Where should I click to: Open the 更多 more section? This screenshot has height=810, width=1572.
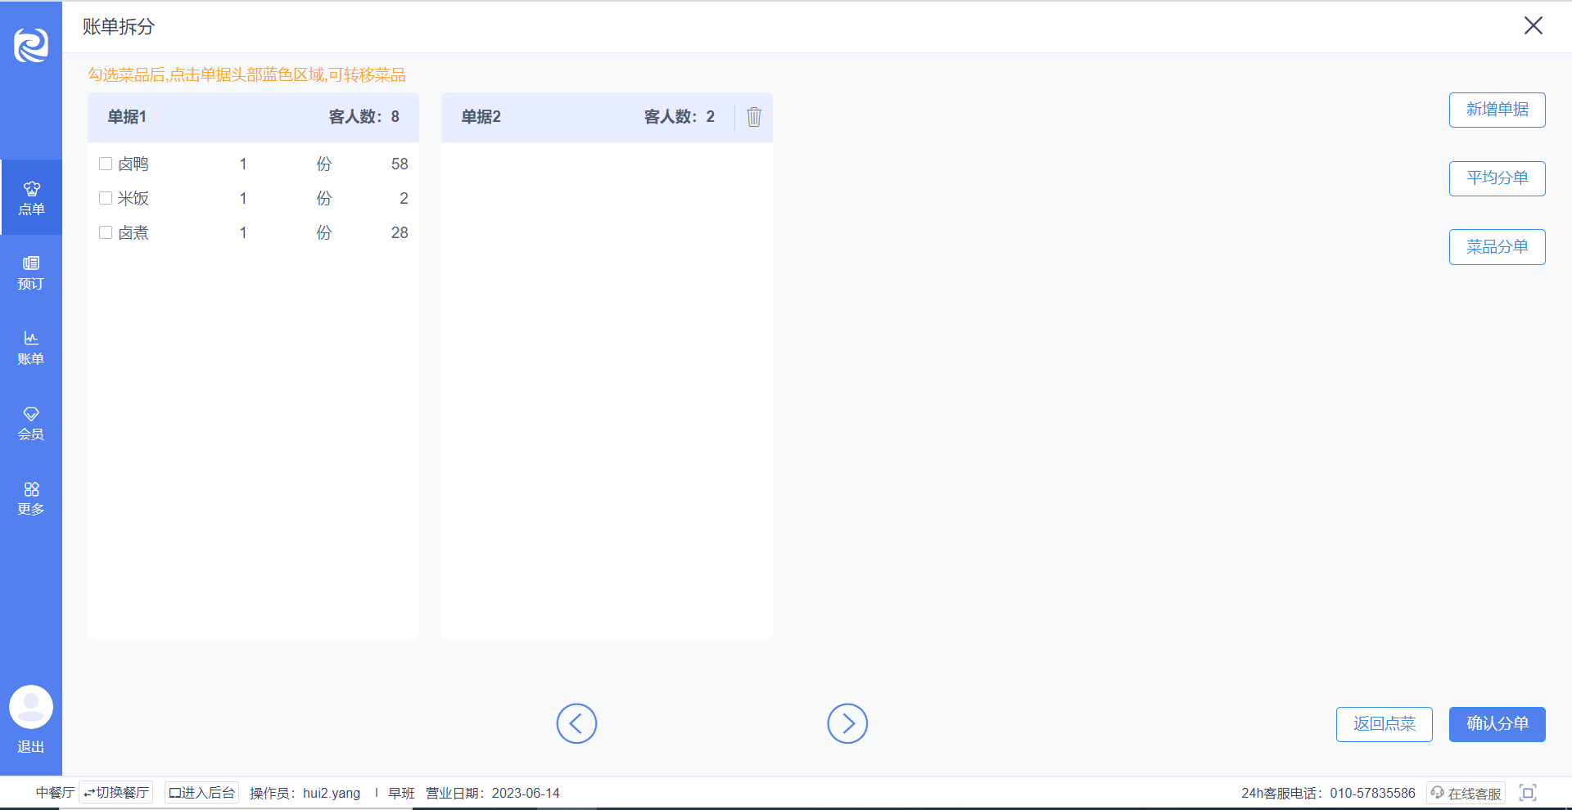coord(31,498)
